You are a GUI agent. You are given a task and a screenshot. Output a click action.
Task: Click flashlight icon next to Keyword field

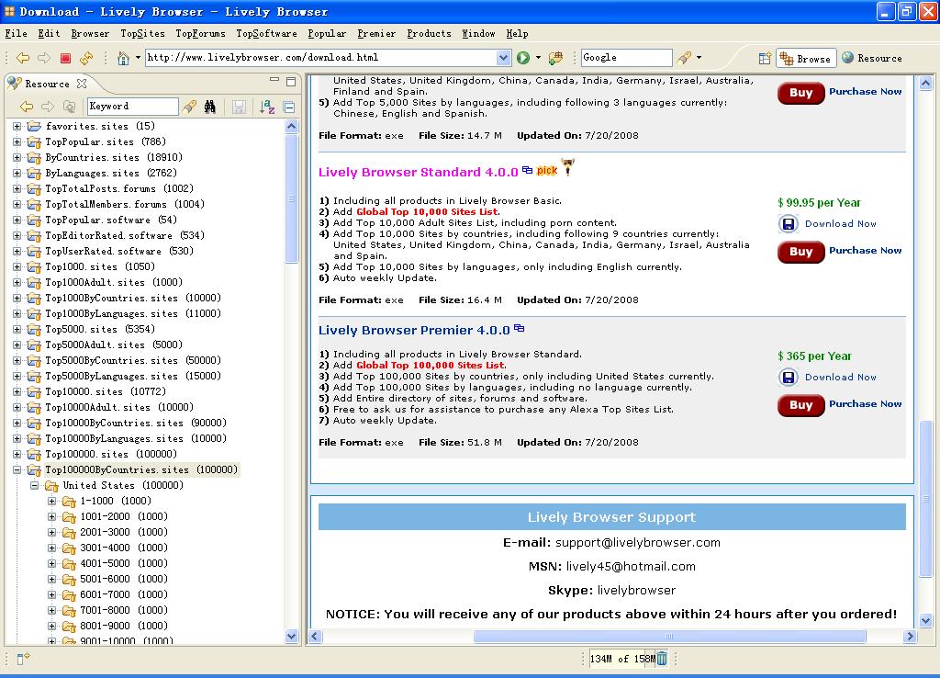point(189,107)
